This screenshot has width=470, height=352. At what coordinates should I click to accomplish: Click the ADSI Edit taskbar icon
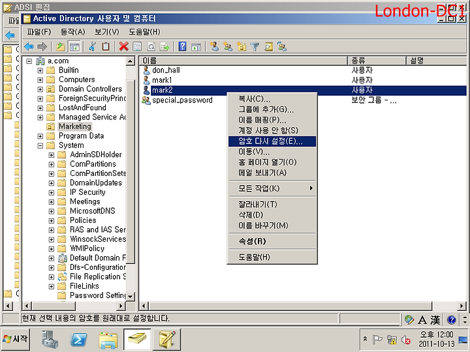click(166, 340)
